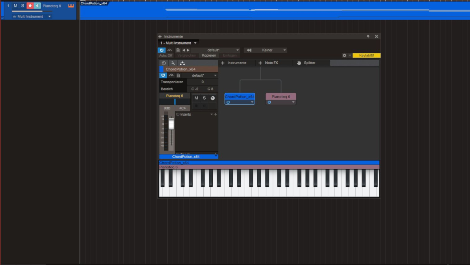Toggle power on ChordPotion_x64 node
Image resolution: width=470 pixels, height=265 pixels.
(x=228, y=102)
